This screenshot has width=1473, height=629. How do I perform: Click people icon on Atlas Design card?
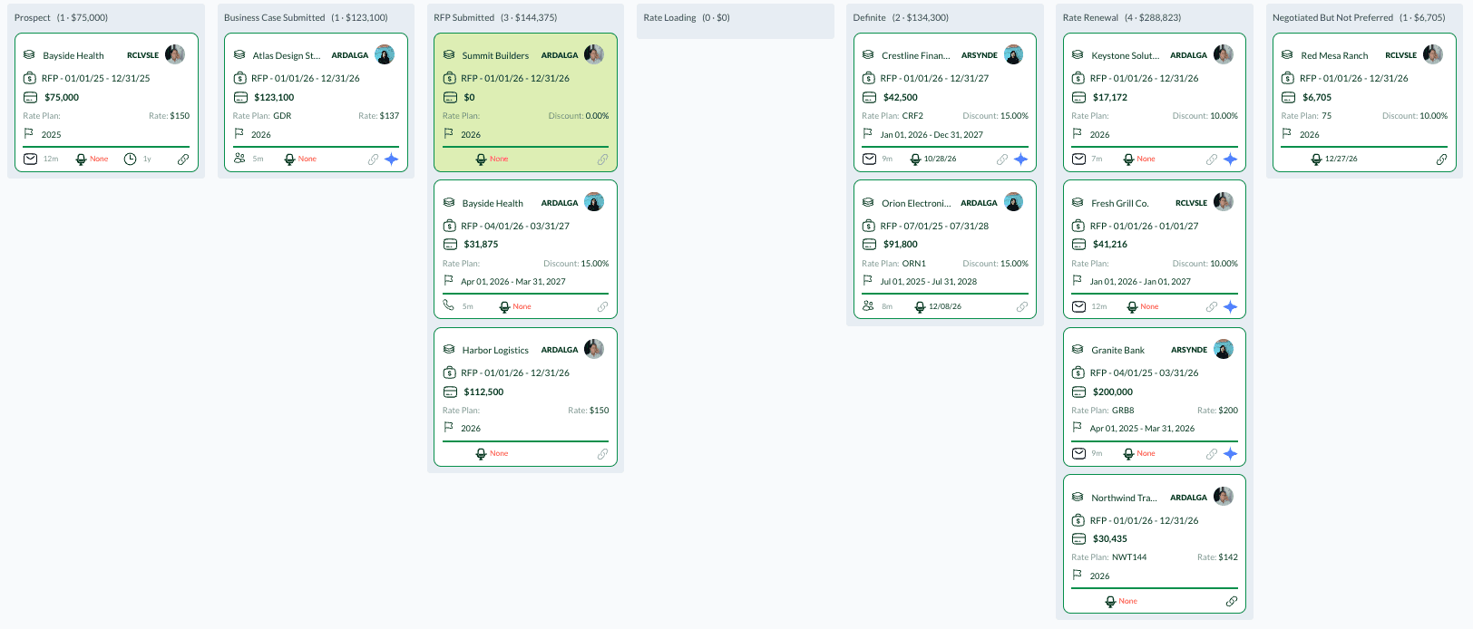[239, 158]
